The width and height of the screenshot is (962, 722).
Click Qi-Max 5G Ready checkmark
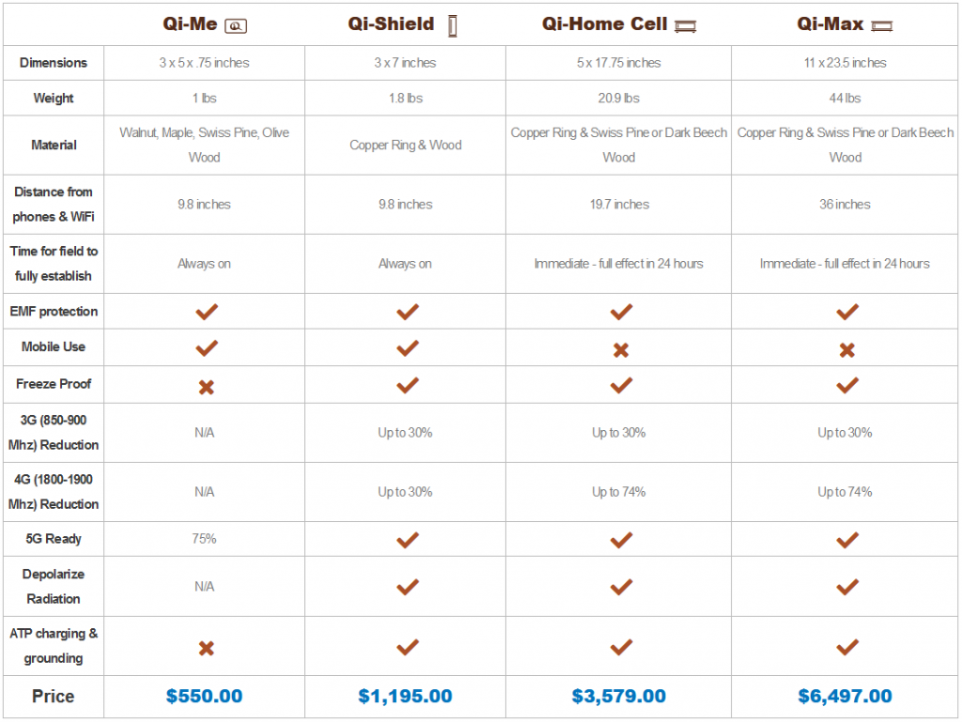[x=847, y=540]
